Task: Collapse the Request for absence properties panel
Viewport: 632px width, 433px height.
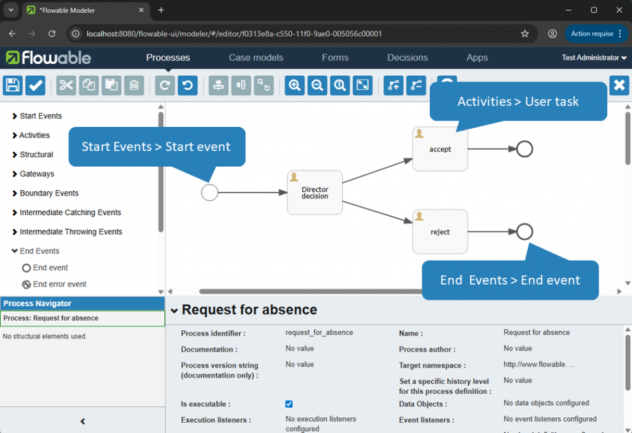Action: click(174, 310)
